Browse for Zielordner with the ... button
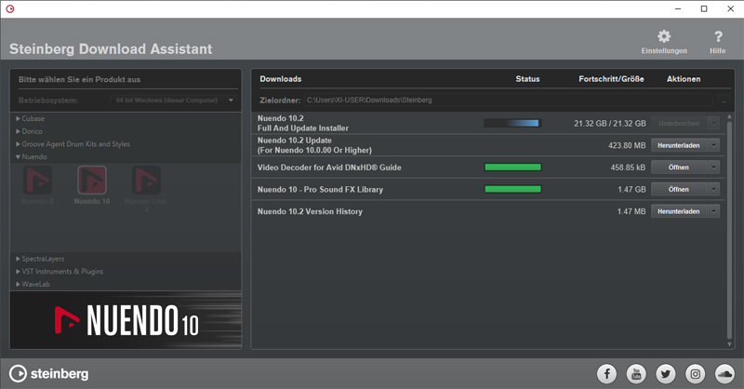Screen dimensions: 744x389 [x=724, y=101]
